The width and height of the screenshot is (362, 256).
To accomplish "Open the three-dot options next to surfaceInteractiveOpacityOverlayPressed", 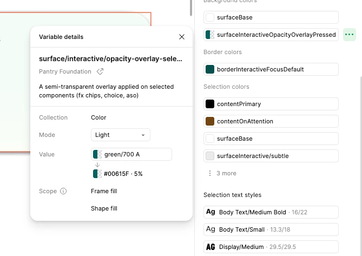I will (x=350, y=35).
